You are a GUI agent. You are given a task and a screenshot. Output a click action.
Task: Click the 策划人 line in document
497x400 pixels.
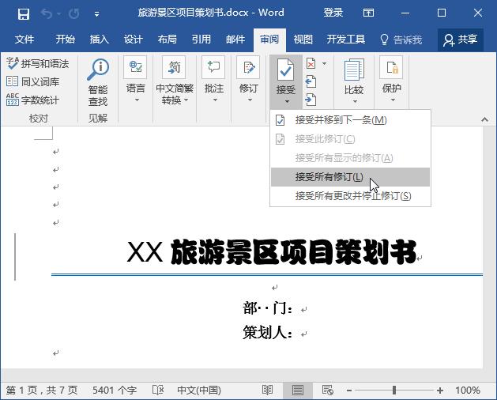coord(268,333)
